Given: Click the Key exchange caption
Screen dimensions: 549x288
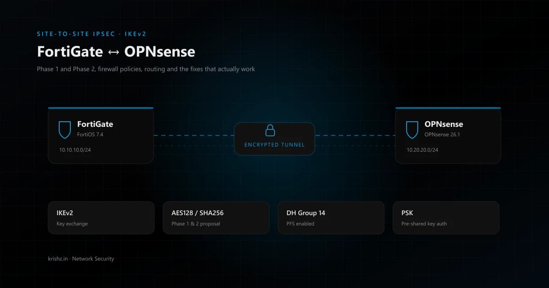Looking at the screenshot, I should point(72,224).
